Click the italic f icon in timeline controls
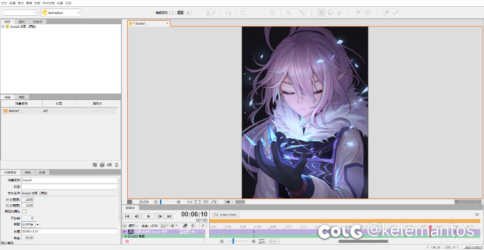The image size is (484, 250). pos(203,226)
